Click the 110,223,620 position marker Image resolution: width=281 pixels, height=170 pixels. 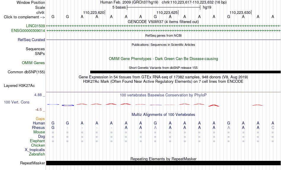click(94, 12)
